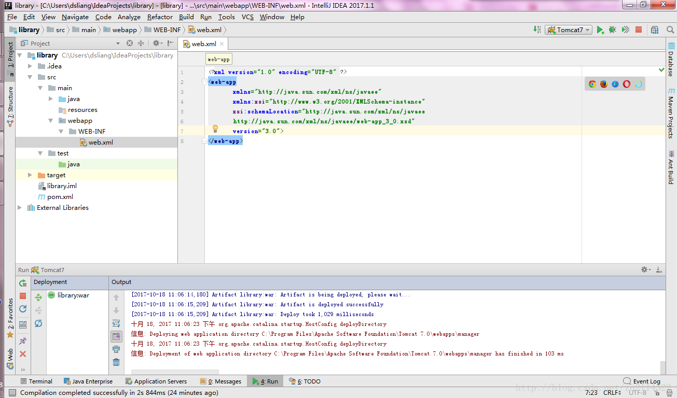Open Terminal tool window button

coord(36,381)
